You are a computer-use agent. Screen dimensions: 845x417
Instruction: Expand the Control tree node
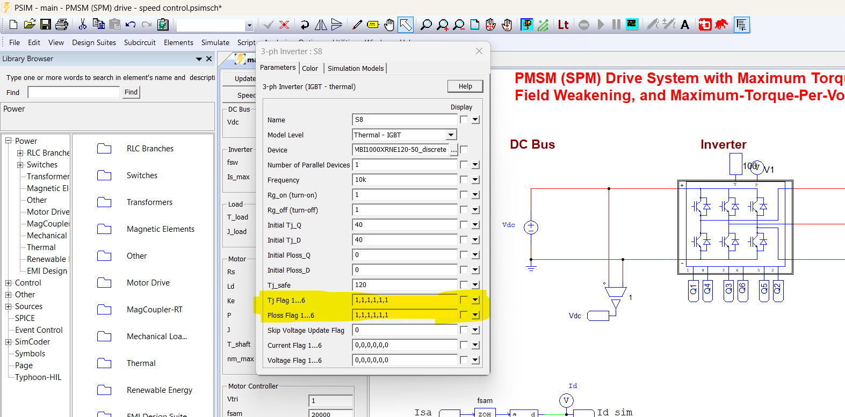[x=9, y=283]
